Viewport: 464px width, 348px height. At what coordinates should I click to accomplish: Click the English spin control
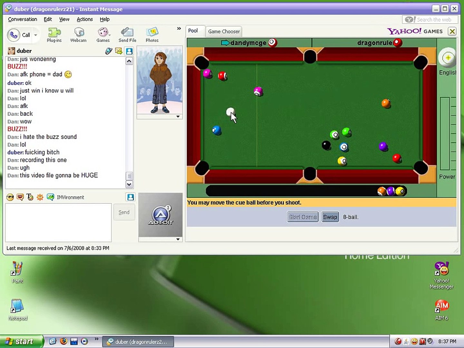[448, 58]
